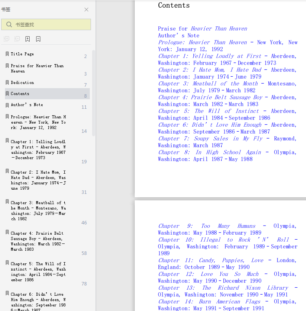Open Author's Note bookmark
306x311 pixels.
(x=27, y=105)
